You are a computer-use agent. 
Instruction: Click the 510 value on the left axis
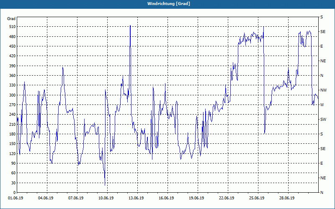[13, 27]
